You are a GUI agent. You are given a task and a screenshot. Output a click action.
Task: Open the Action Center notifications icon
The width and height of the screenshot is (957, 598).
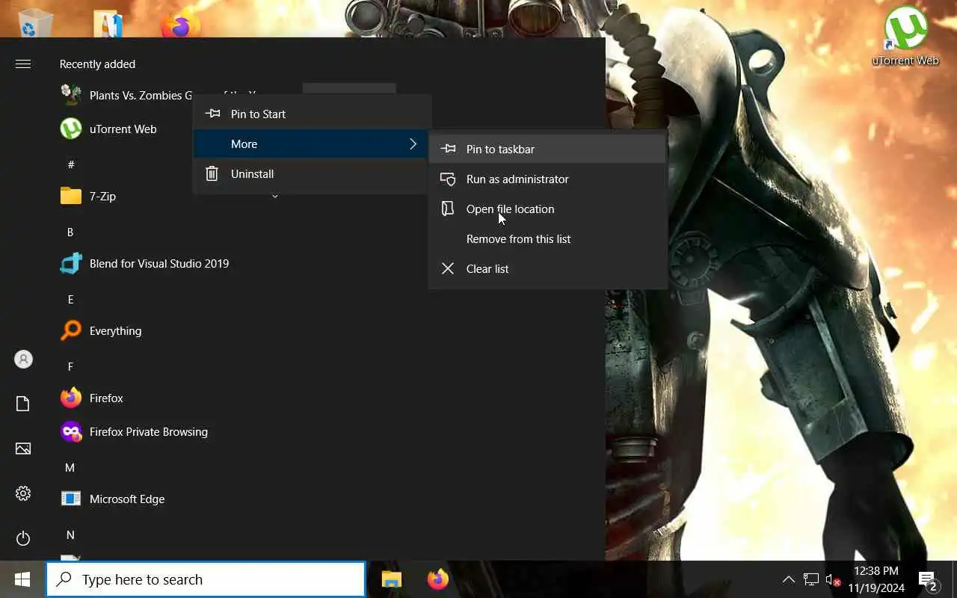[929, 581]
